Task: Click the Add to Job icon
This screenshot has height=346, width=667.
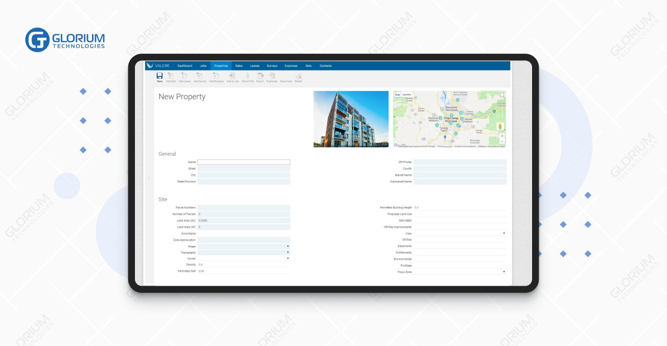Action: [233, 76]
